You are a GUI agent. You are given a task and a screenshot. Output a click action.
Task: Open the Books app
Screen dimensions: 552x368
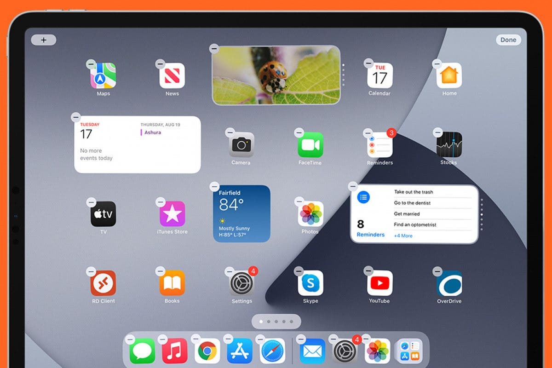click(172, 284)
